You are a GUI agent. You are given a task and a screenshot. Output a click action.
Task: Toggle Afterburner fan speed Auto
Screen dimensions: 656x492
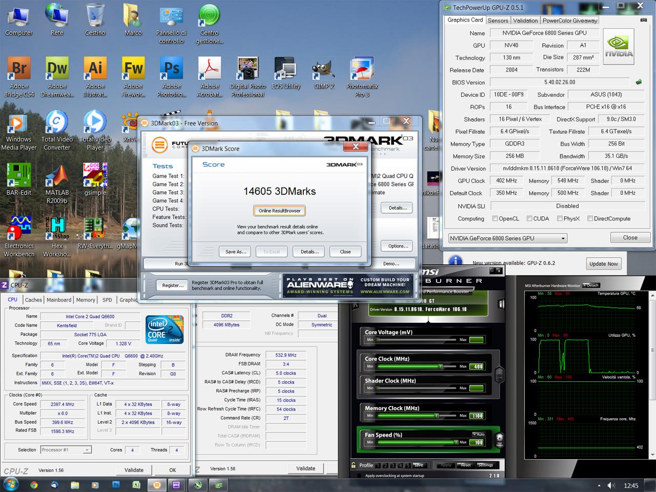[x=480, y=435]
